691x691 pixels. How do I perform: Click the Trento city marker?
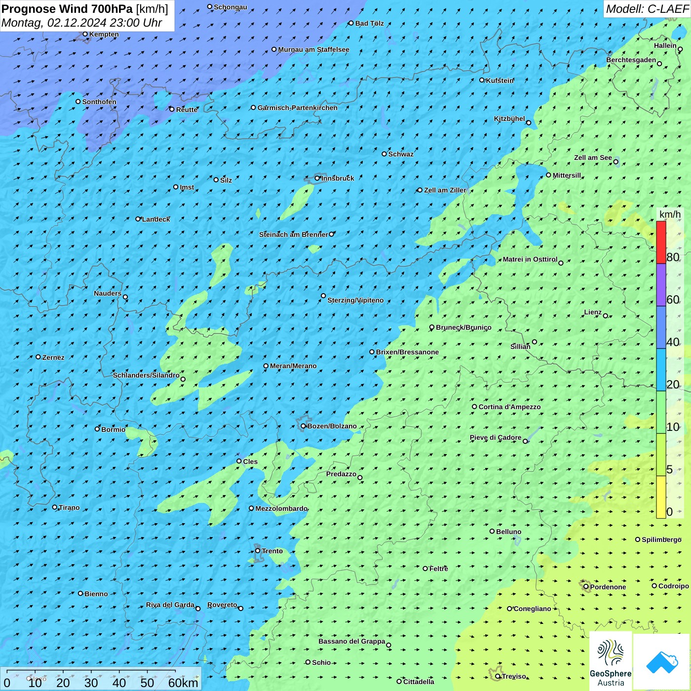(x=258, y=551)
